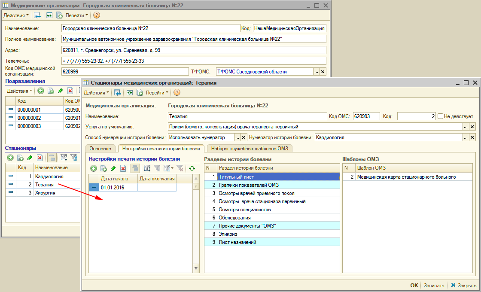Image resolution: width=481 pixels, height=292 pixels.
Task: Tick the 'Не действует' checkbox
Action: [x=440, y=116]
